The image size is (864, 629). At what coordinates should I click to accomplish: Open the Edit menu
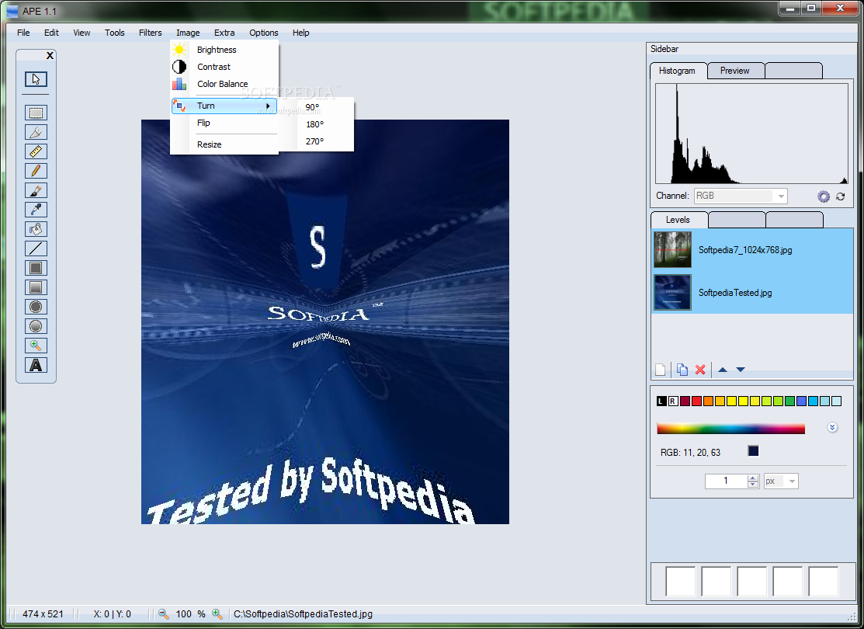tap(51, 33)
